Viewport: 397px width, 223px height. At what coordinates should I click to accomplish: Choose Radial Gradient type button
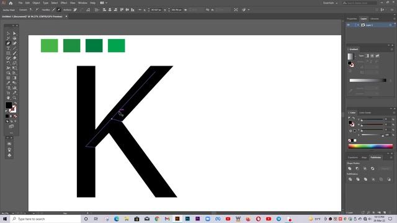372,56
